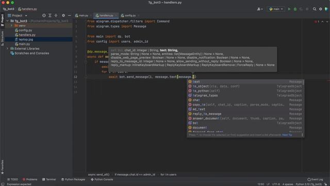This screenshot has height=186, width=330.
Task: Expand all items in Project panel
Action: coord(50,16)
